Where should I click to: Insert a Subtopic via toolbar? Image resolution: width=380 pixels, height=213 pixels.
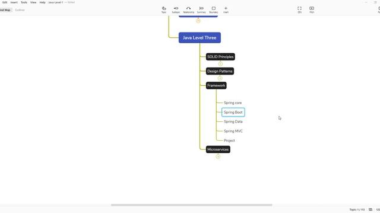click(x=176, y=9)
